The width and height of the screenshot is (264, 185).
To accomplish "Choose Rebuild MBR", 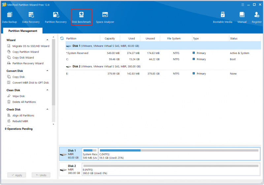I will click(x=20, y=121).
